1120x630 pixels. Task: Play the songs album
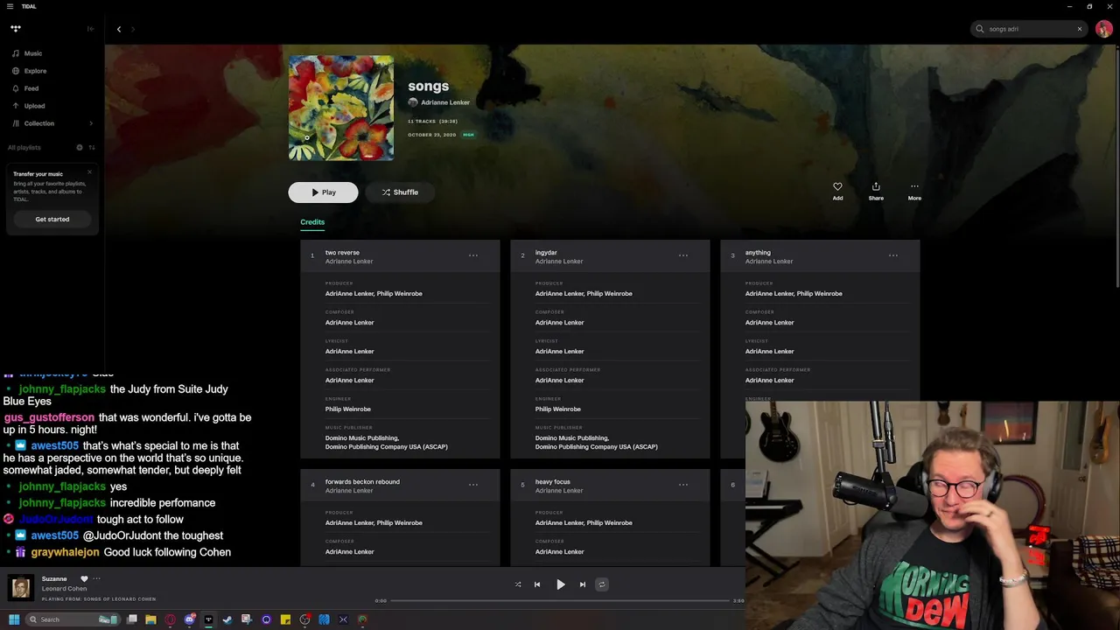point(323,192)
